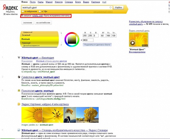Open 'Яндекс.Картинки: найдено 4 млн картинок' link
Viewport: 170px width, 139px height.
[45, 104]
